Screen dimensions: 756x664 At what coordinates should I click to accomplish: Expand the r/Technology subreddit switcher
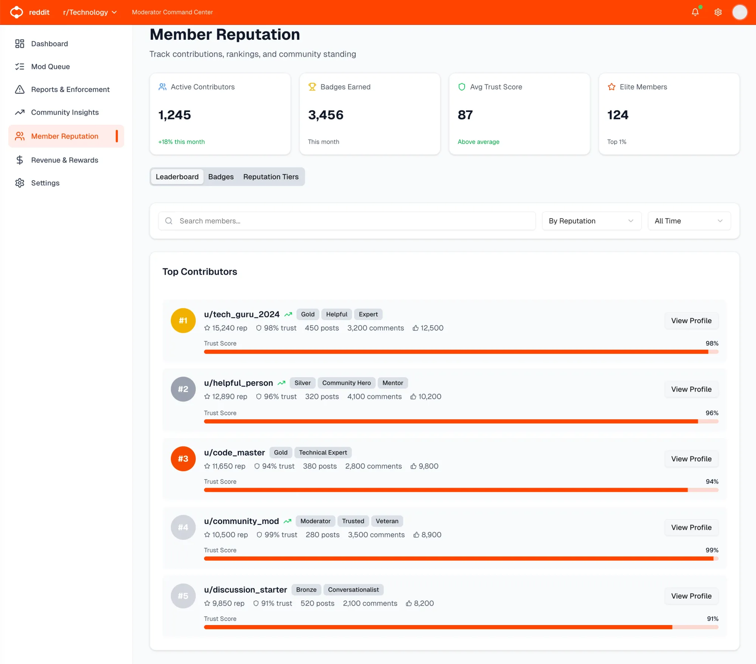[x=90, y=12]
